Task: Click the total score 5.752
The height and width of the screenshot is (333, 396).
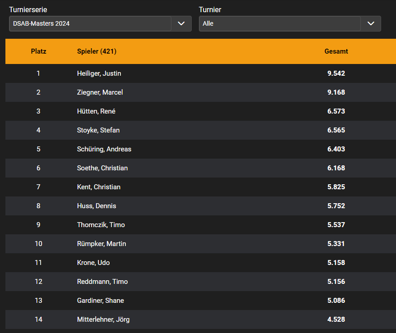Action: point(336,206)
